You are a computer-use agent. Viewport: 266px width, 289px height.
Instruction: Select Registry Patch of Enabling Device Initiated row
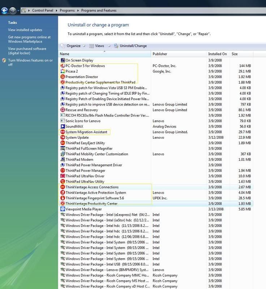156,99
